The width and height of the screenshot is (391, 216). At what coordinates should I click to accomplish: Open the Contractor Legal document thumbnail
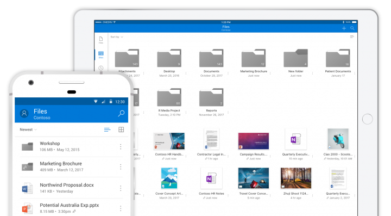211,139
